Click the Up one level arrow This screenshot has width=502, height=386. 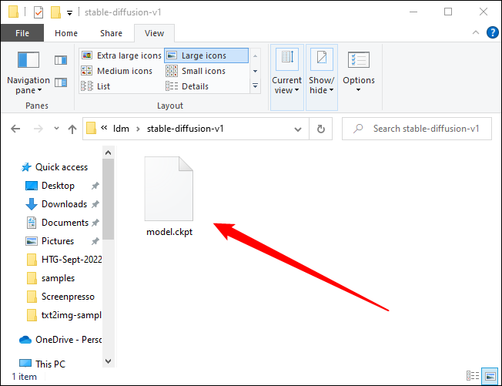pos(72,129)
